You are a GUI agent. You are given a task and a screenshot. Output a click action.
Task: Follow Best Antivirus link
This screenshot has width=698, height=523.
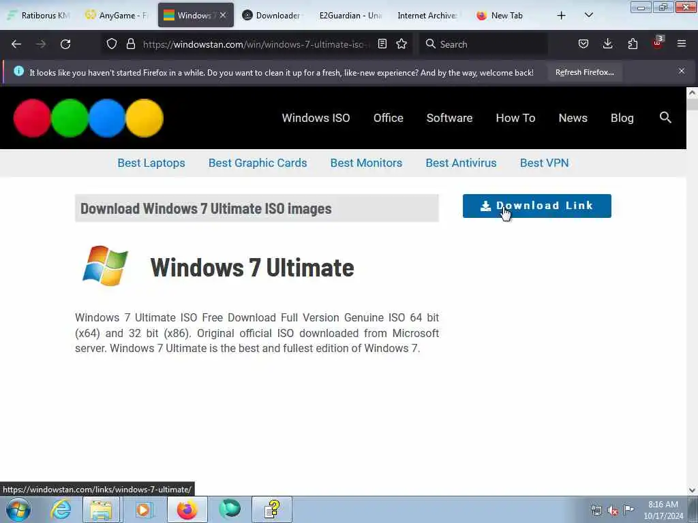(461, 163)
